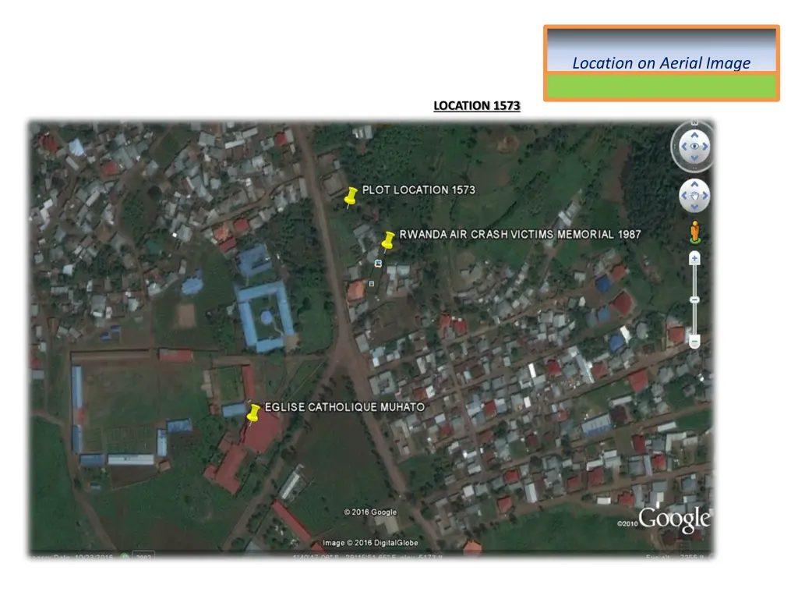The height and width of the screenshot is (599, 798).
Task: Click the LOCATION 1573 heading
Action: [x=477, y=105]
